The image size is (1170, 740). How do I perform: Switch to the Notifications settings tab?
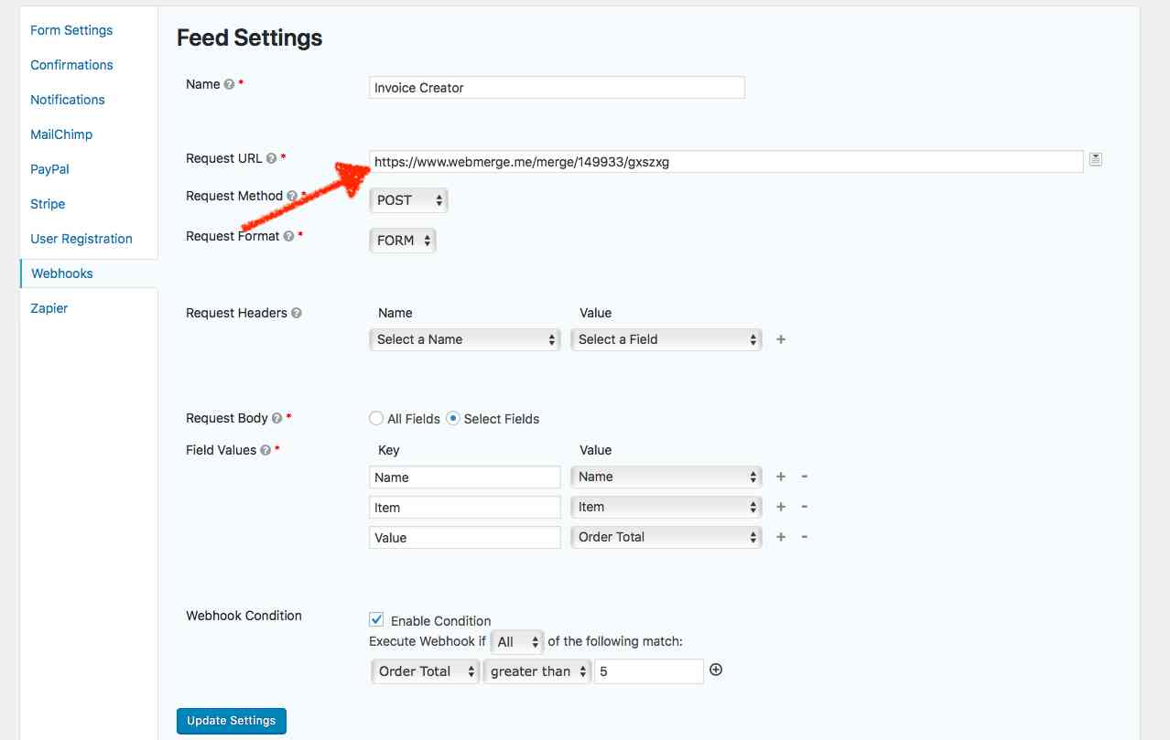coord(67,100)
